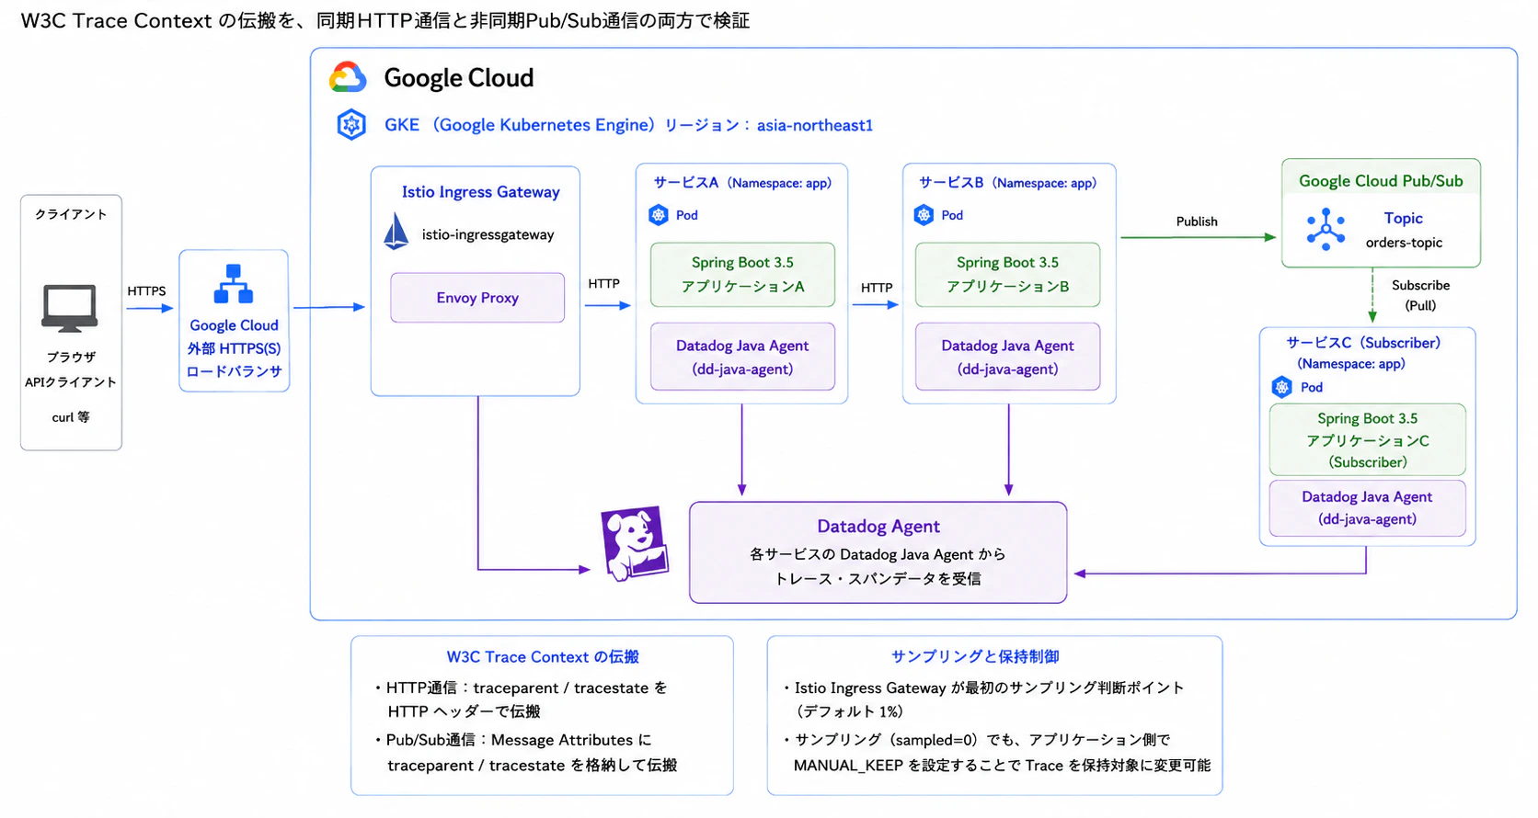Click the Pod label in サービスC

1312,387
